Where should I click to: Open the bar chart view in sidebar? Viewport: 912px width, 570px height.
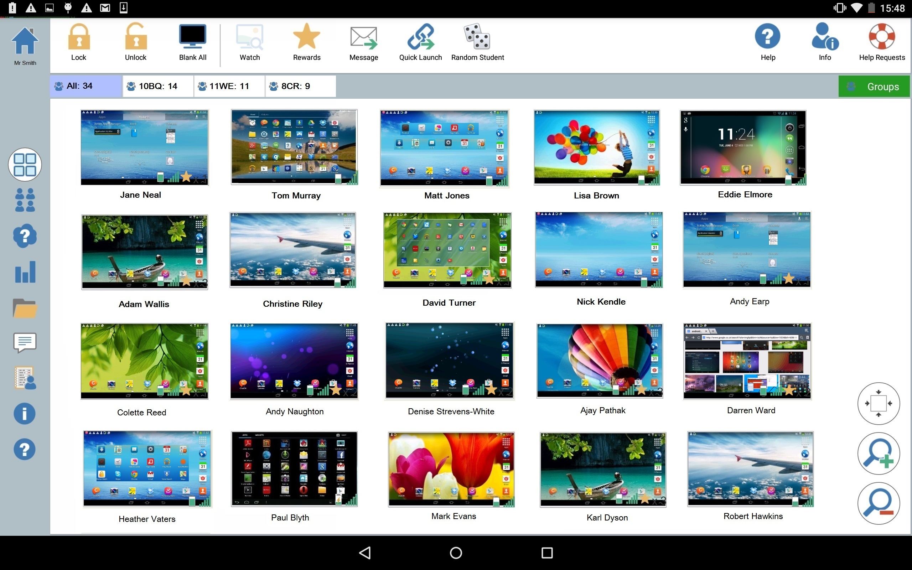[x=25, y=272]
